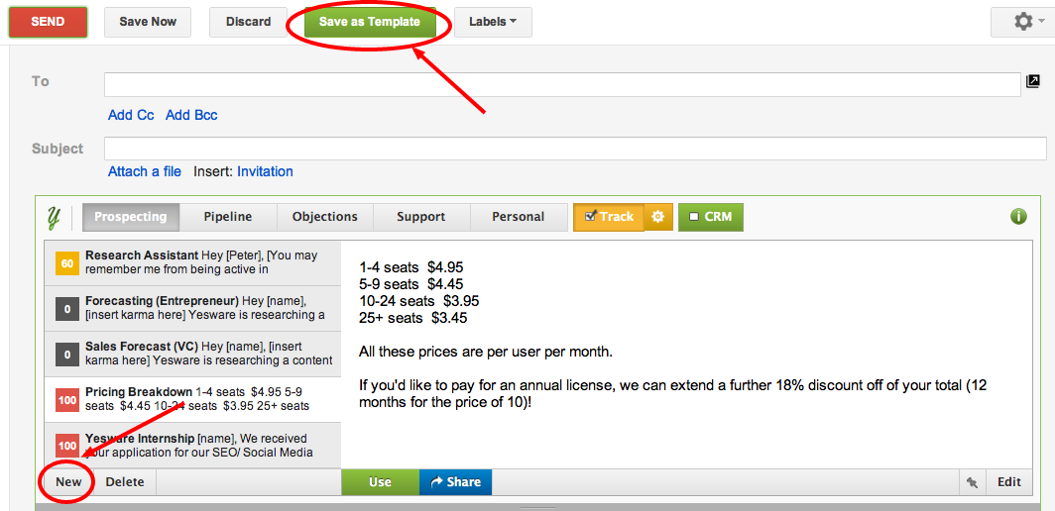Switch to the Pipeline tab
This screenshot has height=511, width=1055.
(x=228, y=217)
